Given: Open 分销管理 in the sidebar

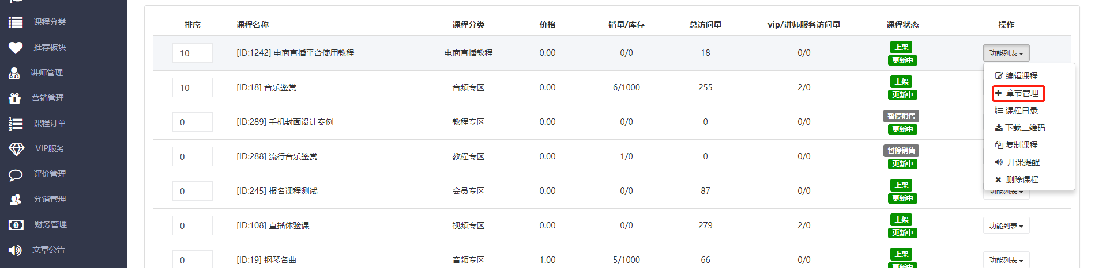Looking at the screenshot, I should 50,199.
